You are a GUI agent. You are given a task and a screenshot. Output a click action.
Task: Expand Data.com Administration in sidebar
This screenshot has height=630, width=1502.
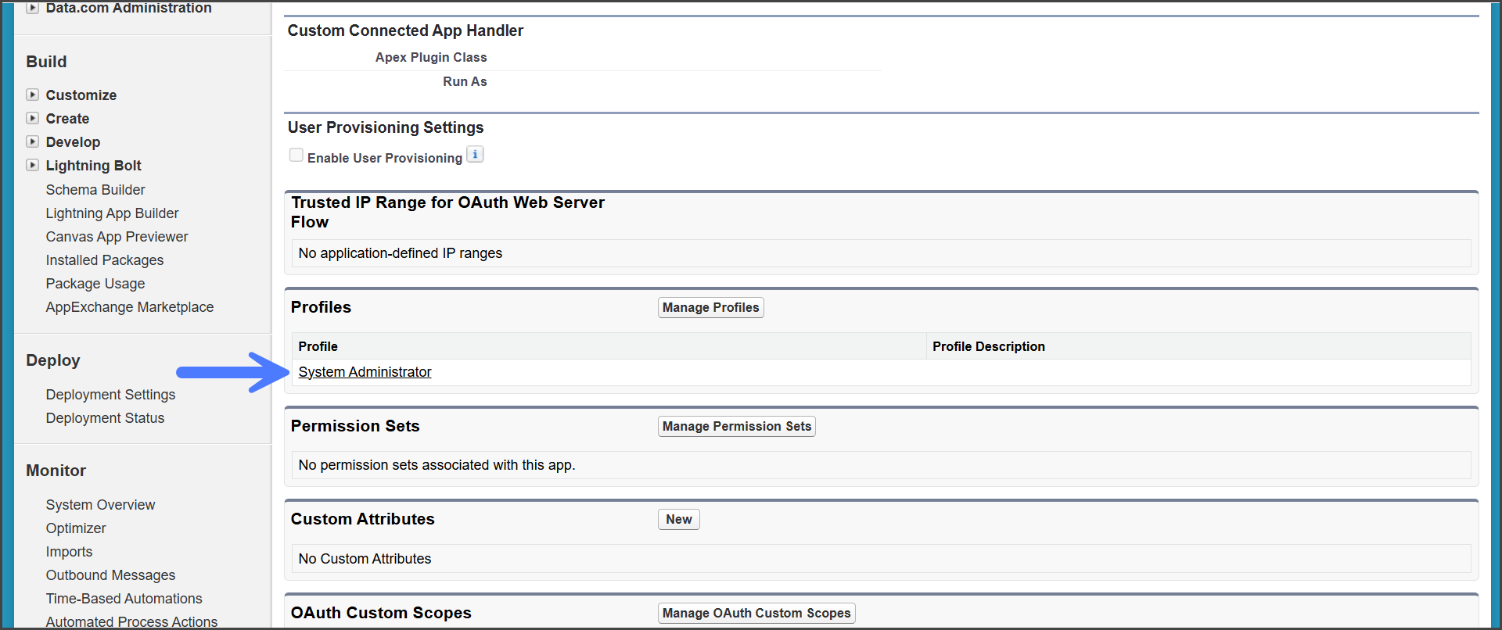pyautogui.click(x=33, y=8)
